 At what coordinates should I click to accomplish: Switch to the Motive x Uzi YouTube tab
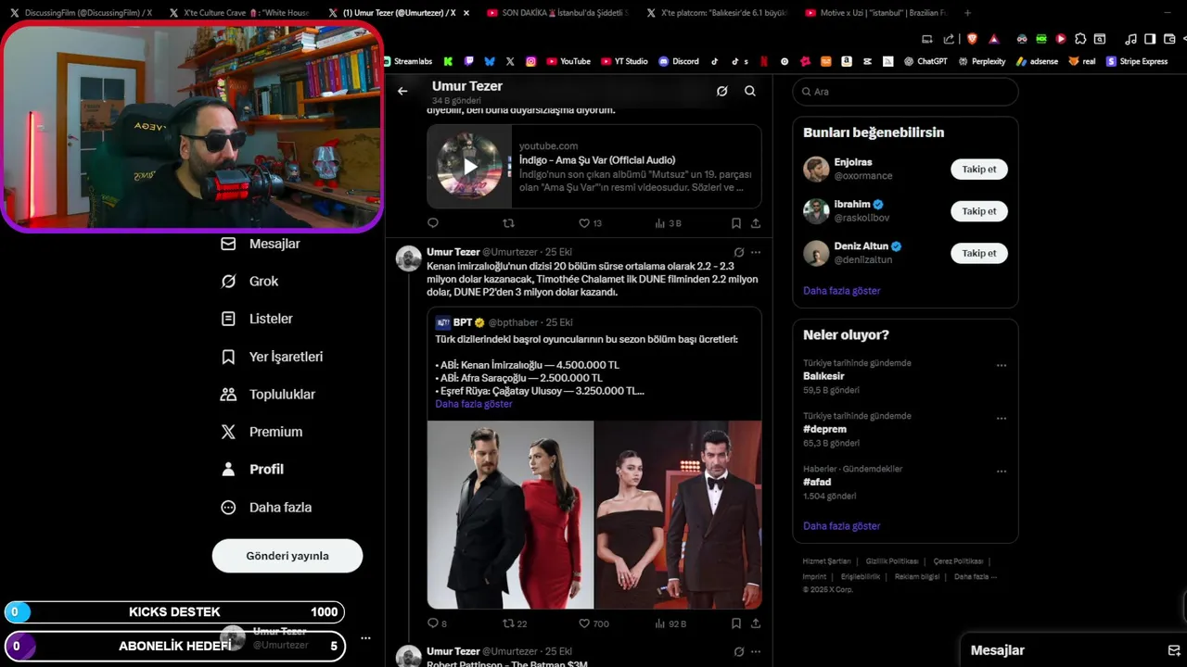(x=874, y=13)
